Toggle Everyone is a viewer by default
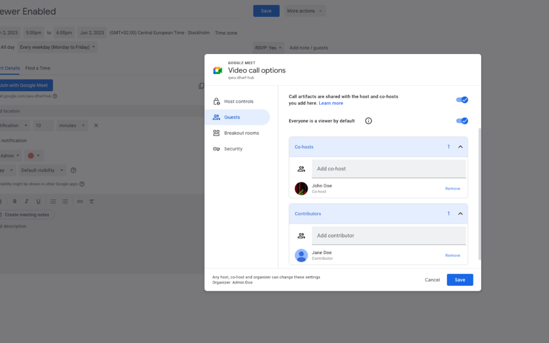 [462, 121]
